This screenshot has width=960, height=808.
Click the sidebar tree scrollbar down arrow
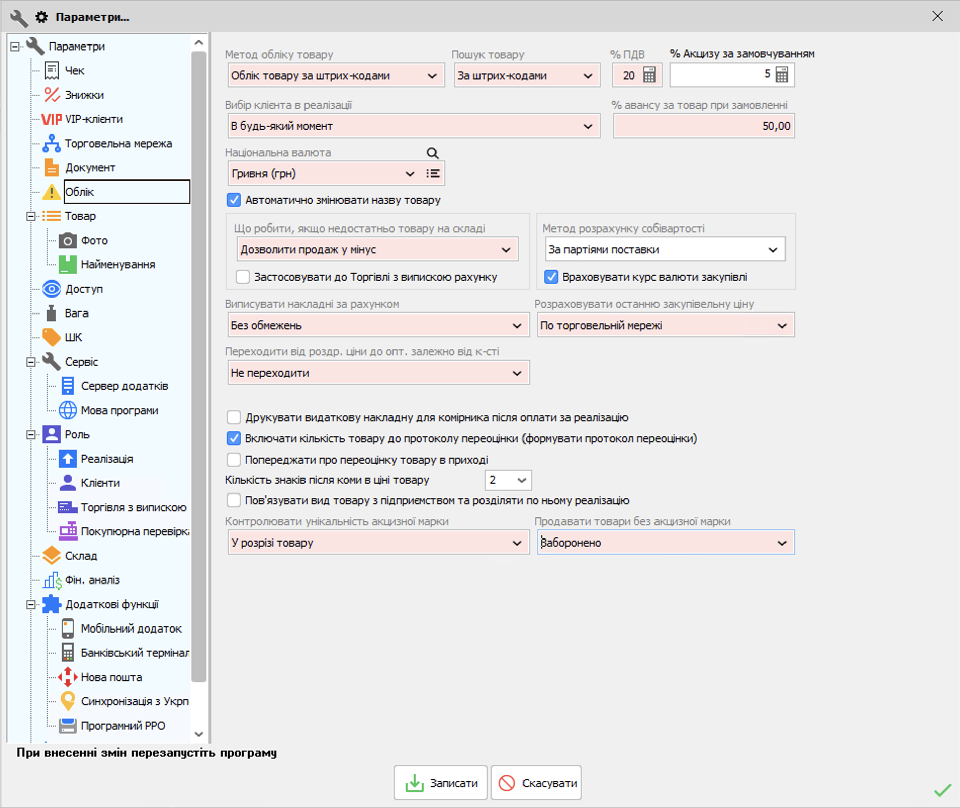coord(199,734)
